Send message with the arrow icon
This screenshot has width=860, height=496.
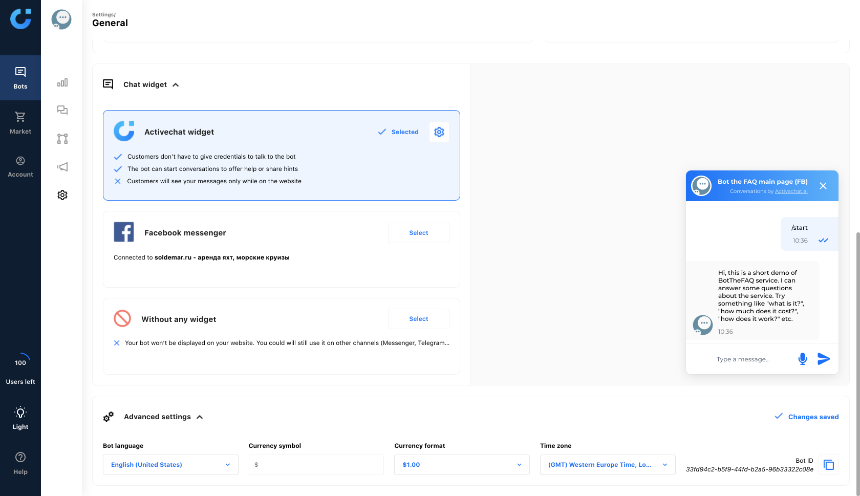[824, 359]
